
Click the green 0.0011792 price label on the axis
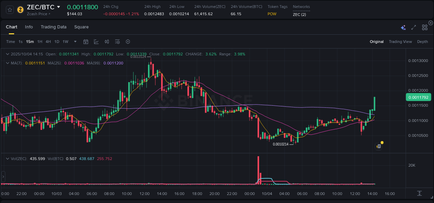[x=418, y=97]
